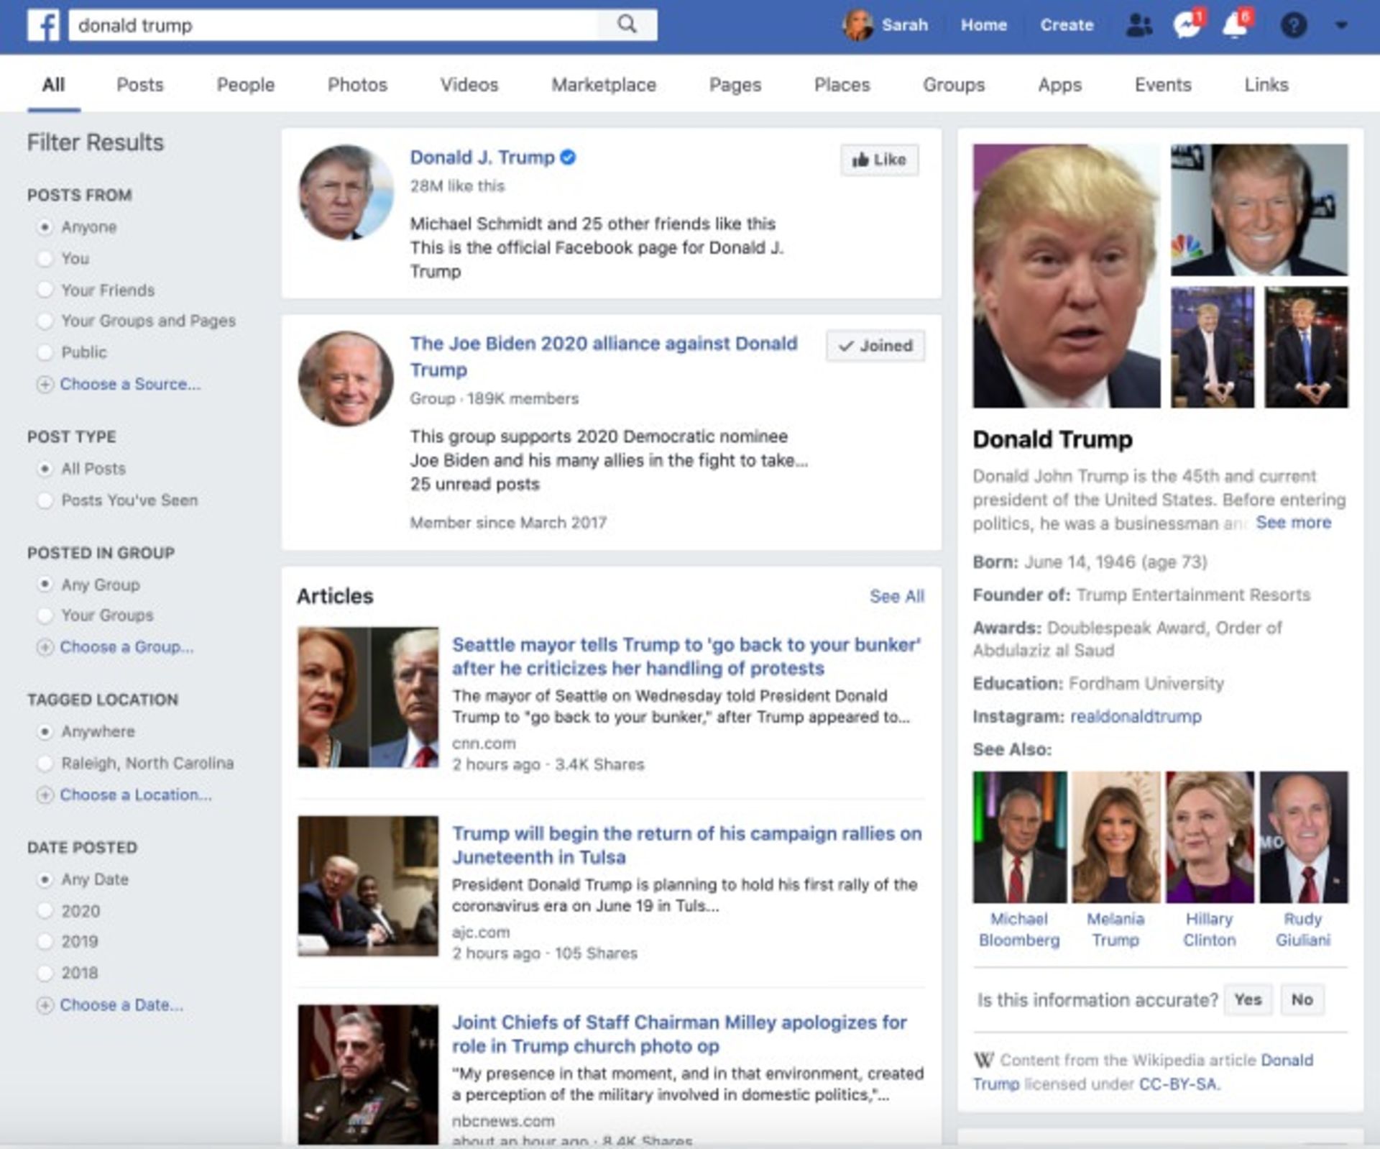The width and height of the screenshot is (1380, 1149).
Task: Like the Donald J. Trump page
Action: coord(878,159)
